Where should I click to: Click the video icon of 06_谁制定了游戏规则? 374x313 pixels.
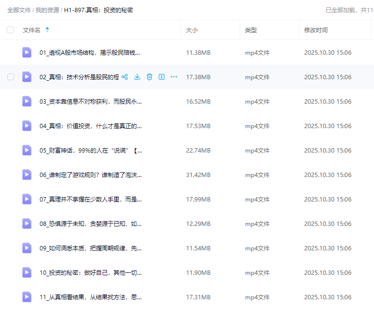click(x=27, y=175)
